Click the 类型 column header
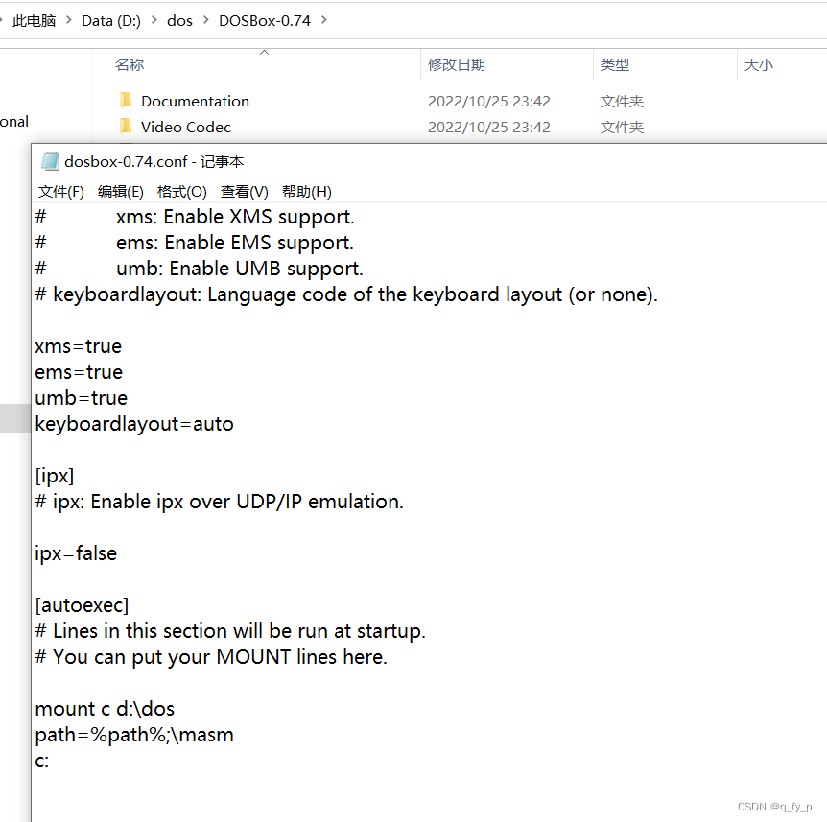The height and width of the screenshot is (822, 827). (x=614, y=64)
